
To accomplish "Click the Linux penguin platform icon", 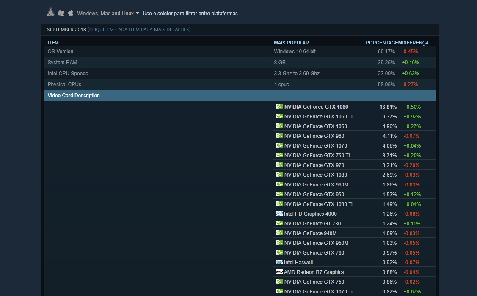I will [50, 12].
